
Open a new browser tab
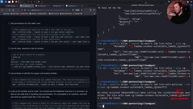(x=82, y=6)
